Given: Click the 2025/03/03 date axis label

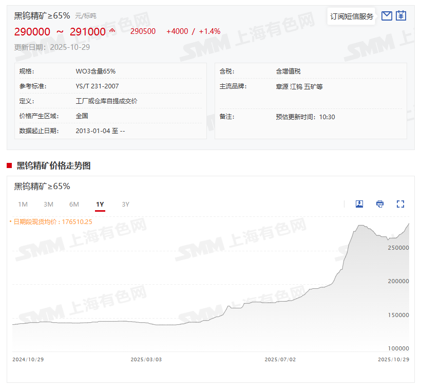Looking at the screenshot, I should pyautogui.click(x=146, y=360).
